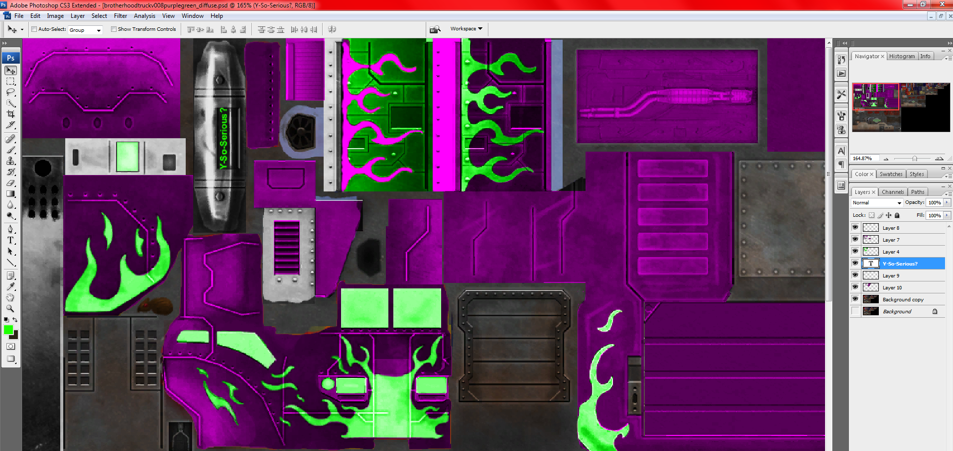The image size is (953, 451).
Task: Switch to the Styles tab
Action: (x=917, y=174)
